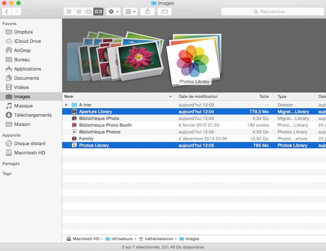The image size is (326, 251).
Task: Toggle sort order arrow in Nom header
Action: (x=171, y=96)
